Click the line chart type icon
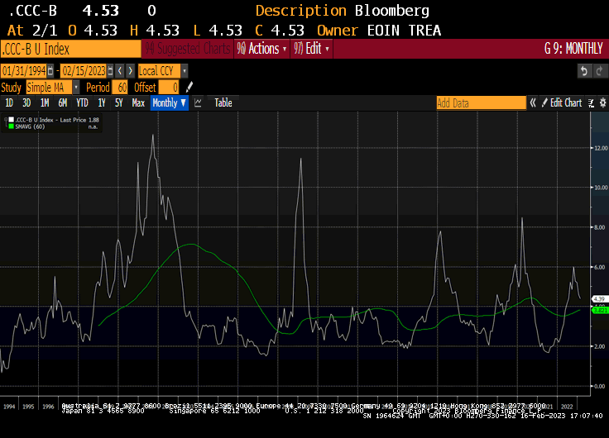609x438 pixels. 199,103
